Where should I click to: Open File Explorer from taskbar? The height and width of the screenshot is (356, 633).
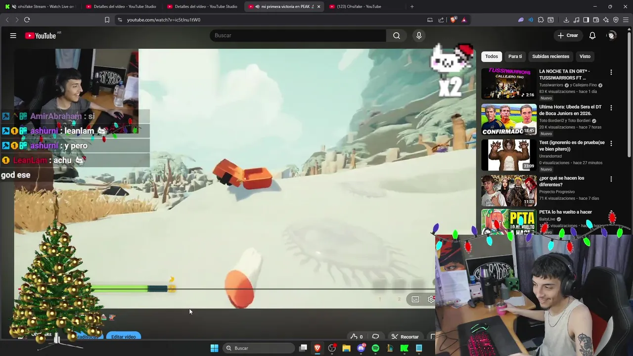click(347, 348)
